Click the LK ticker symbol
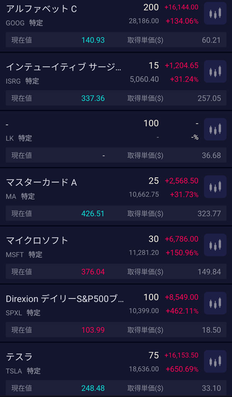This screenshot has height=397, width=232. 10,138
